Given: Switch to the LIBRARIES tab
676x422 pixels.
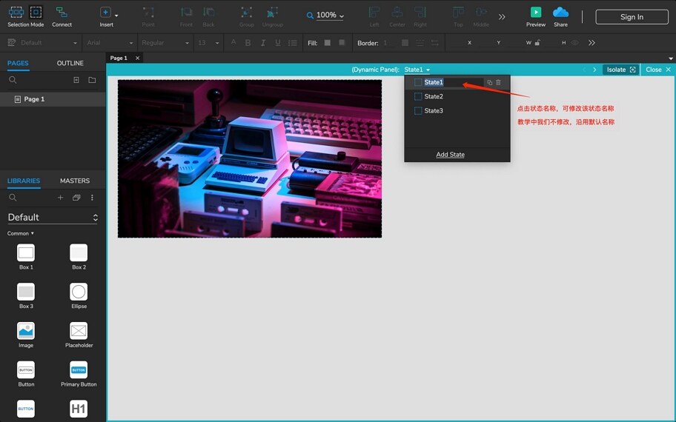Looking at the screenshot, I should pyautogui.click(x=24, y=181).
